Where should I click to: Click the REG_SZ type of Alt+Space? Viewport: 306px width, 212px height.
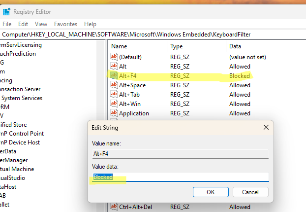180,85
